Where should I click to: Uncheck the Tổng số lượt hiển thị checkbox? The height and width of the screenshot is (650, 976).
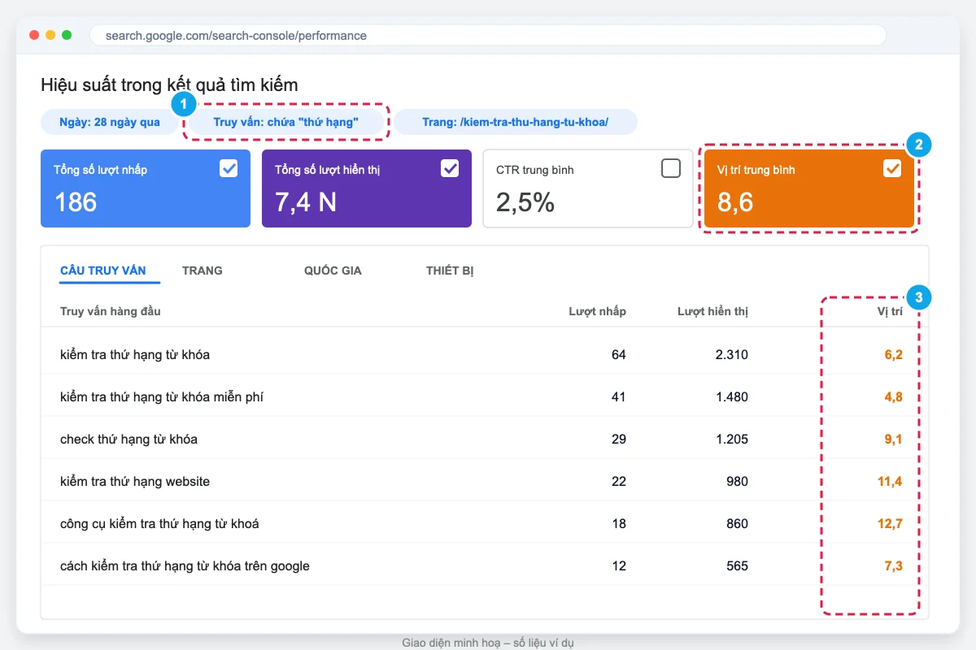450,168
